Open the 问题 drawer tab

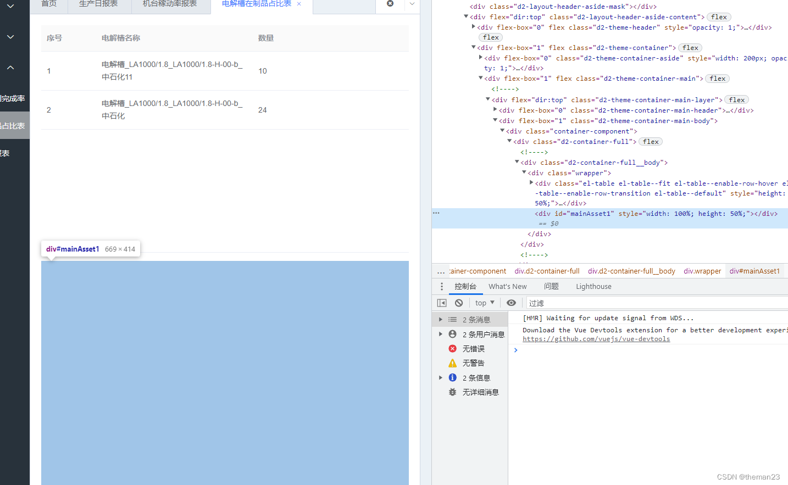click(551, 286)
